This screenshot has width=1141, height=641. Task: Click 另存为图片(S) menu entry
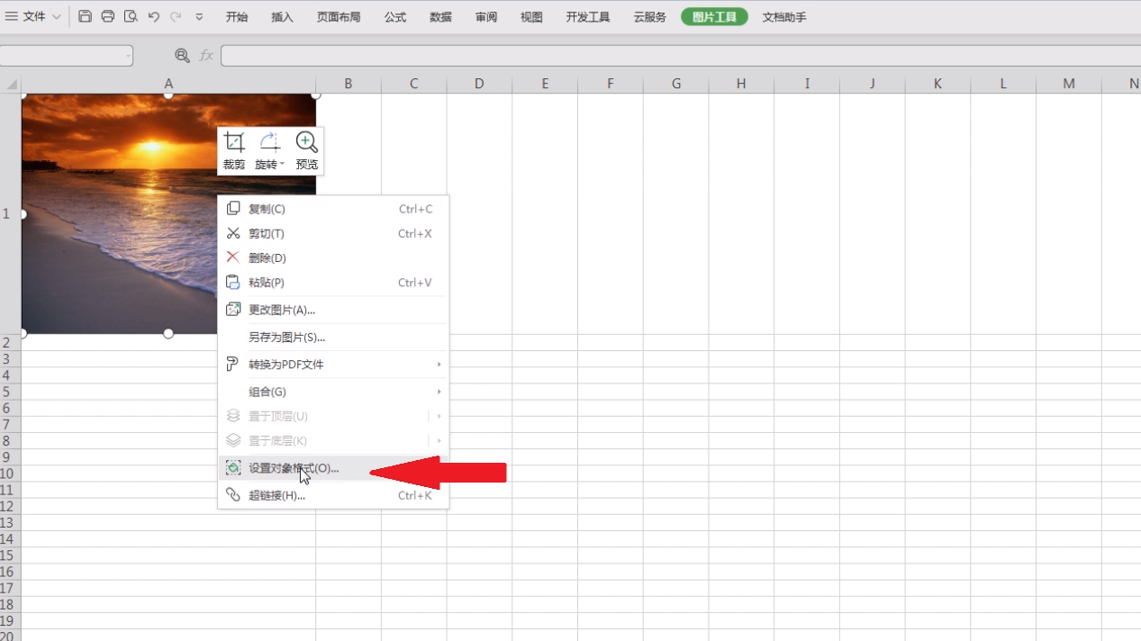pyautogui.click(x=286, y=338)
